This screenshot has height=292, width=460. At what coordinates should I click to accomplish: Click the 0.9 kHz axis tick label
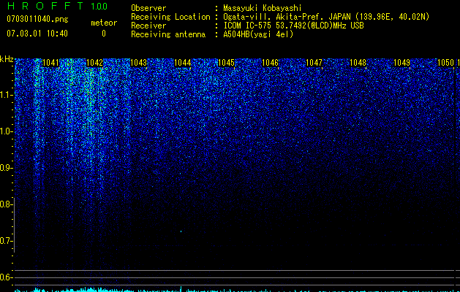(x=6, y=168)
